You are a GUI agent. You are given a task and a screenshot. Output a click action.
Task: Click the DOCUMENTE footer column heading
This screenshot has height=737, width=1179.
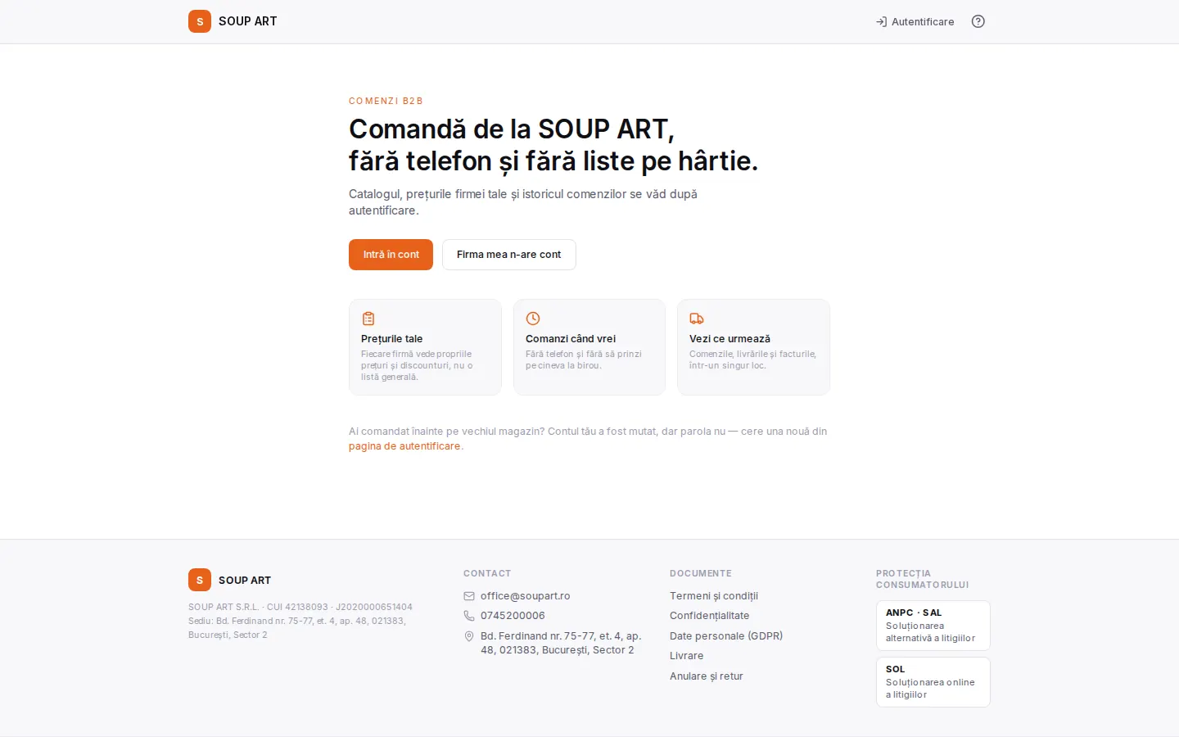click(x=701, y=573)
